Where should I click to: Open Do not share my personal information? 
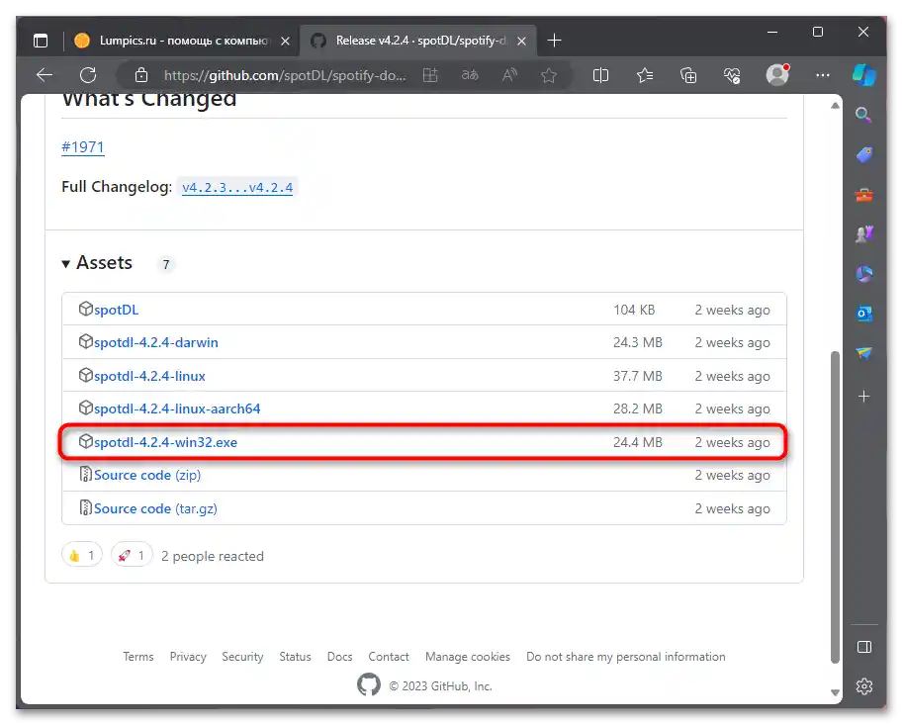click(626, 657)
